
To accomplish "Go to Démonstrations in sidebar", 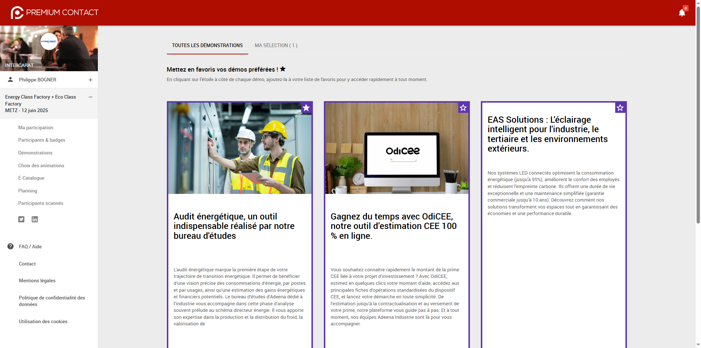I will [35, 153].
